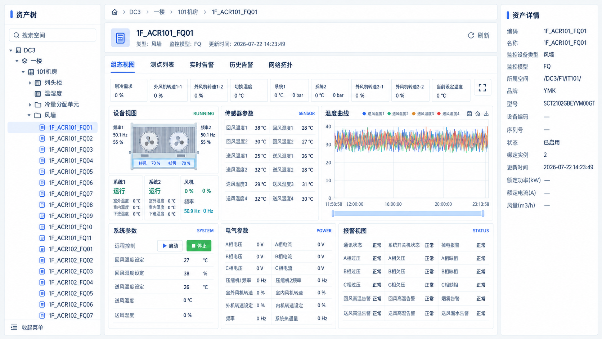Screen dimensions: 602x339
Task: Click the left handle of chart time slider
Action: pyautogui.click(x=333, y=214)
